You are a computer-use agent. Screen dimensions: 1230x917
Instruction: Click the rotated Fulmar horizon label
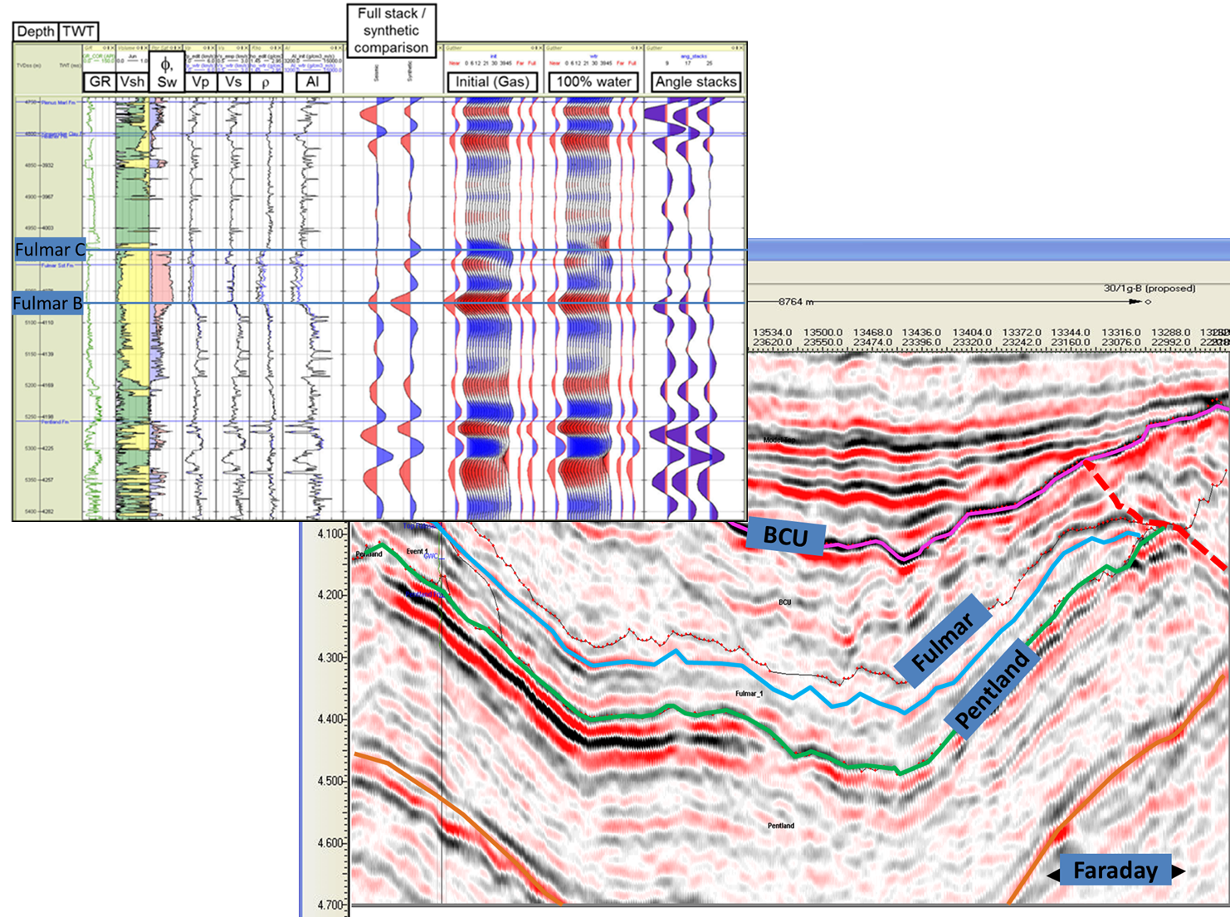pyautogui.click(x=942, y=640)
